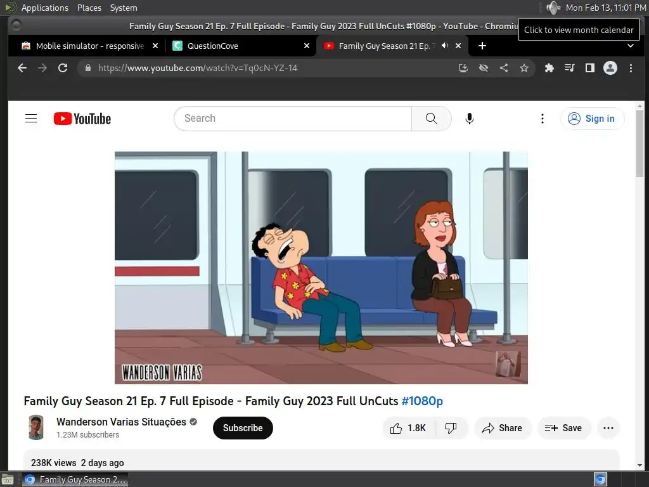Open the Chromium three-dot menu
649x487 pixels.
(x=631, y=68)
